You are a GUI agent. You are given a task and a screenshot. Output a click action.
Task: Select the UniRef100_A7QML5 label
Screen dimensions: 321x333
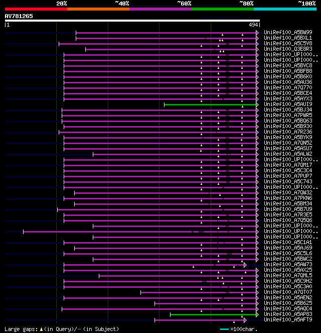coord(288,275)
